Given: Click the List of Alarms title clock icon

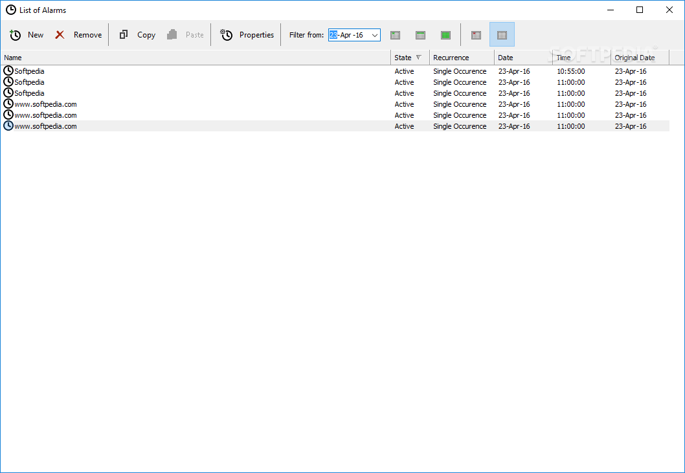Looking at the screenshot, I should pos(11,10).
